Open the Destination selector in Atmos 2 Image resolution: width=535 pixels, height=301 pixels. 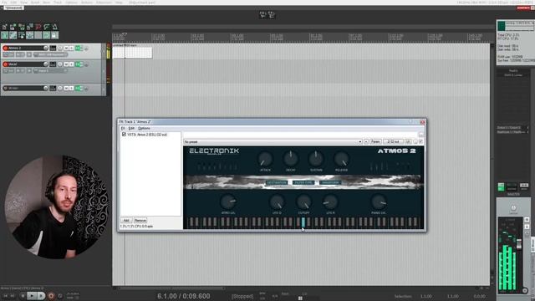click(277, 182)
